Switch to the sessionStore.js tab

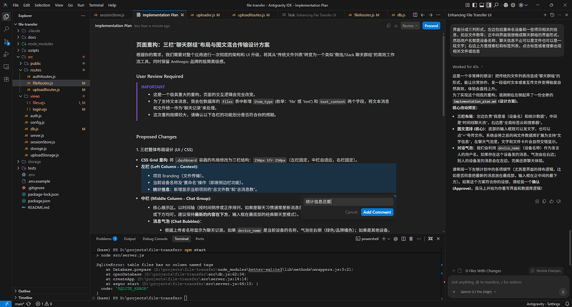(x=112, y=15)
